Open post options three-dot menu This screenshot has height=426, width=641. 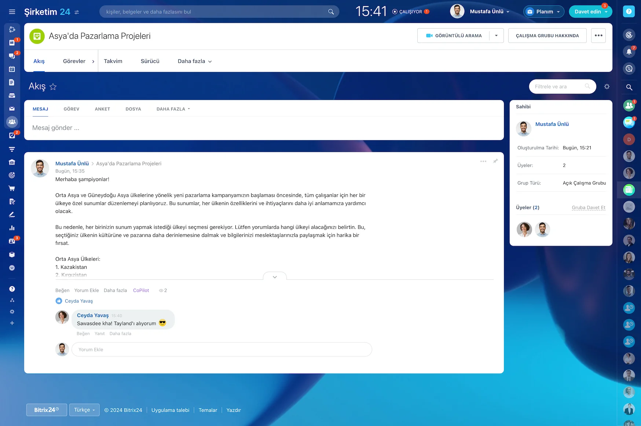[x=483, y=161]
